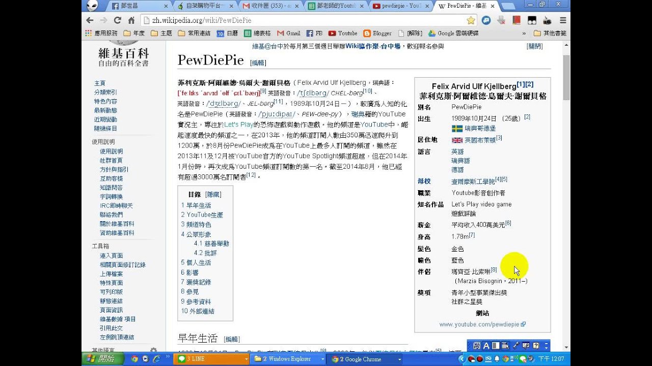Expand Windows Explorer taskbar group arrow
652x366 pixels.
(x=322, y=359)
